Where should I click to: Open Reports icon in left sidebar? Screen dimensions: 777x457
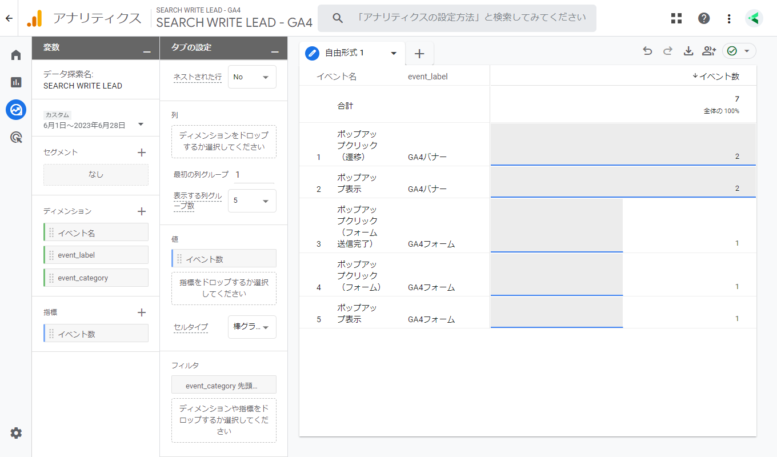tap(16, 82)
